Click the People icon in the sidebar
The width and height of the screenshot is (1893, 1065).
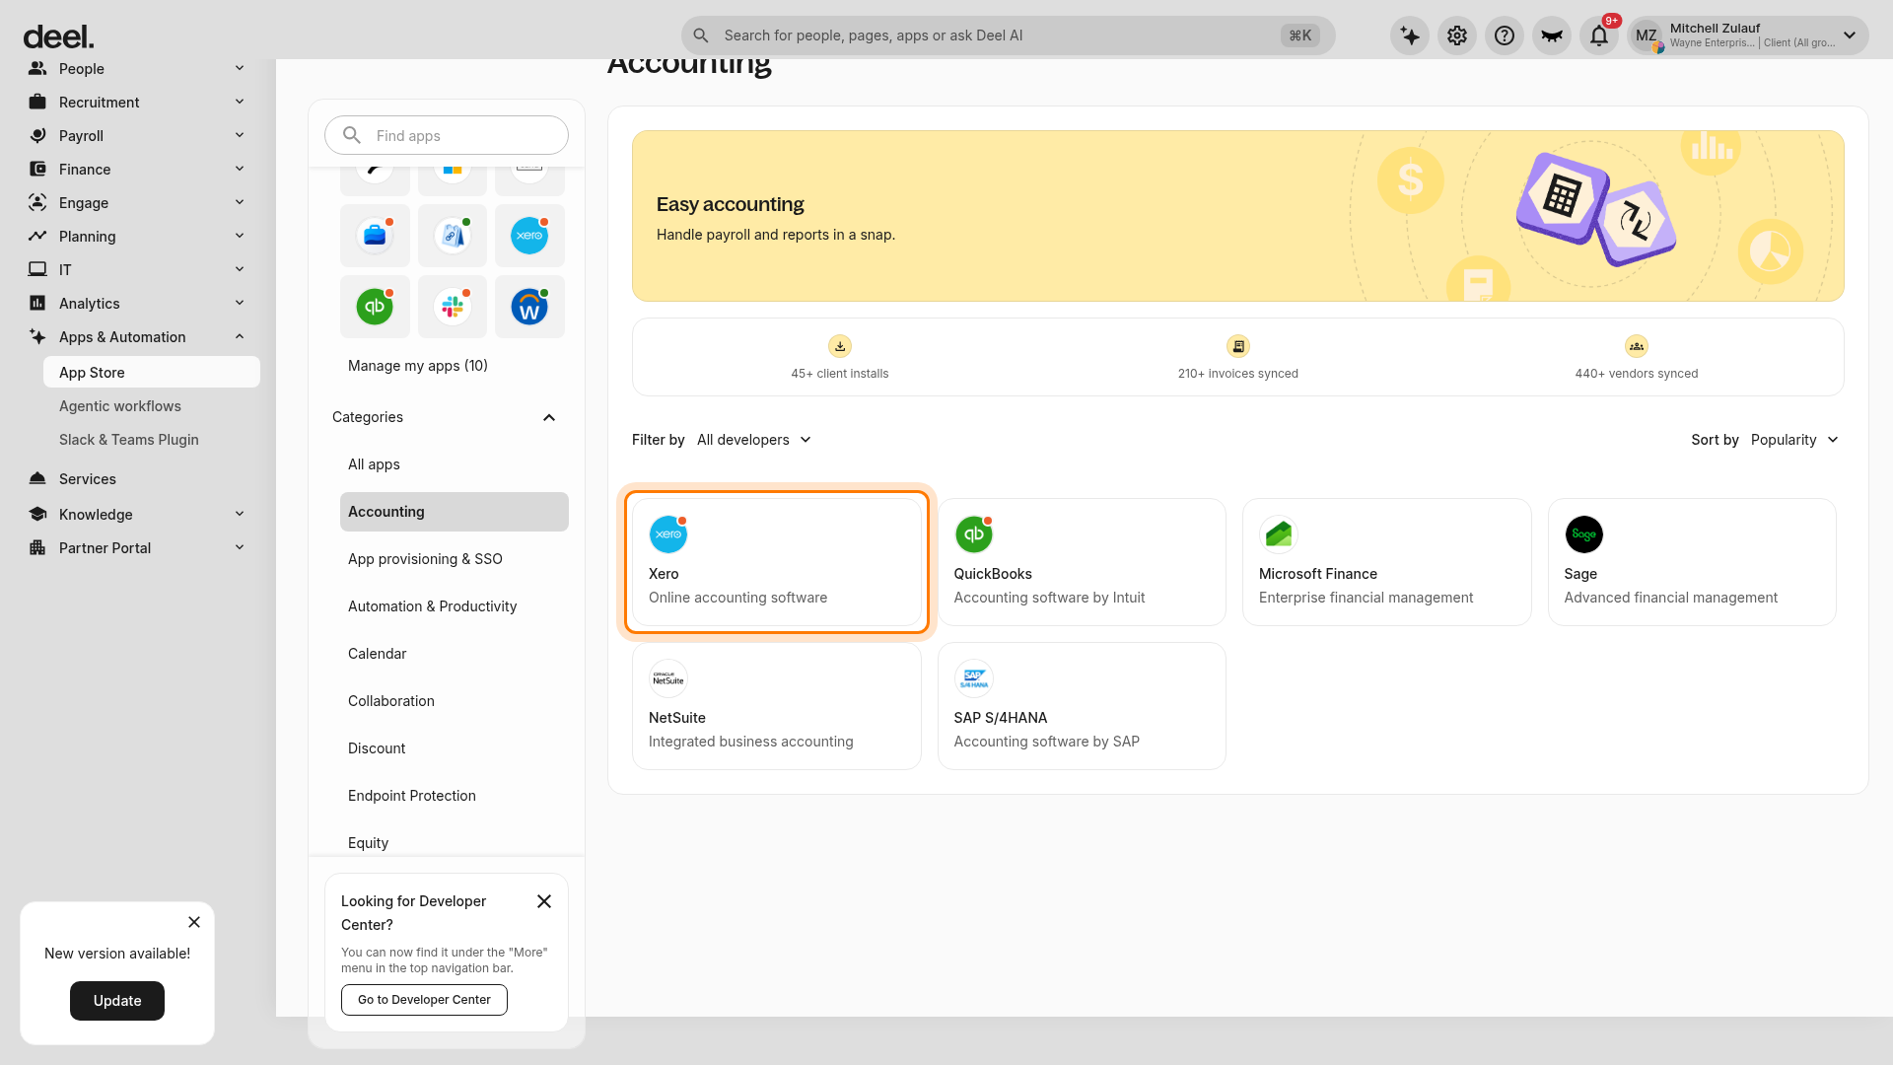[x=37, y=69]
